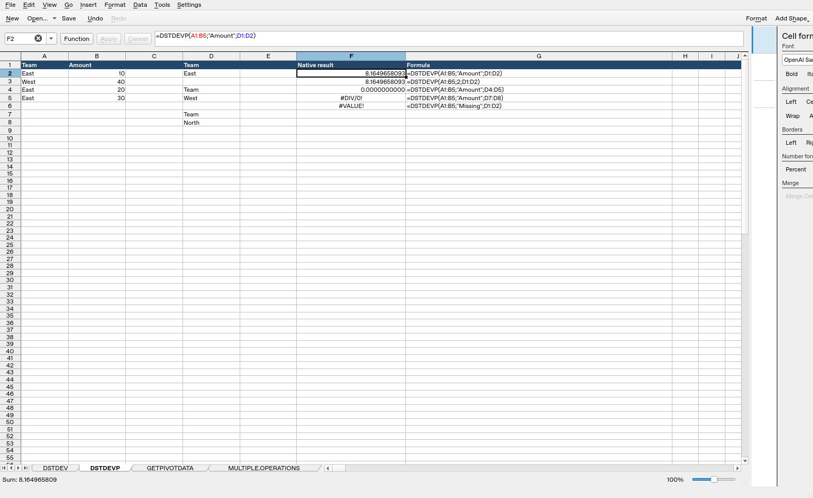This screenshot has height=498, width=813.
Task: Click in the formula input field
Action: [x=449, y=39]
